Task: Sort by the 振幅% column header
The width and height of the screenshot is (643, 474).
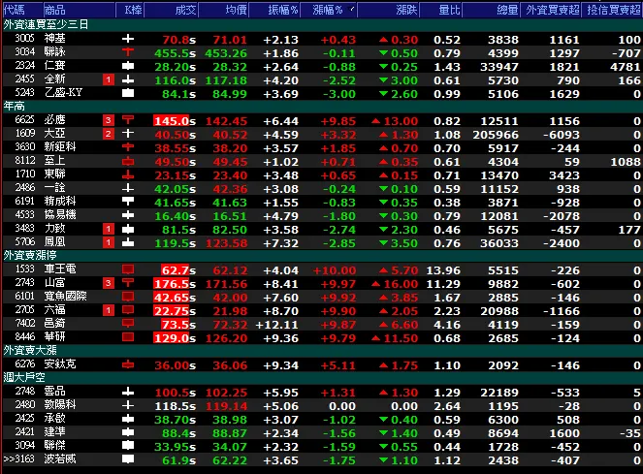Action: [273, 10]
